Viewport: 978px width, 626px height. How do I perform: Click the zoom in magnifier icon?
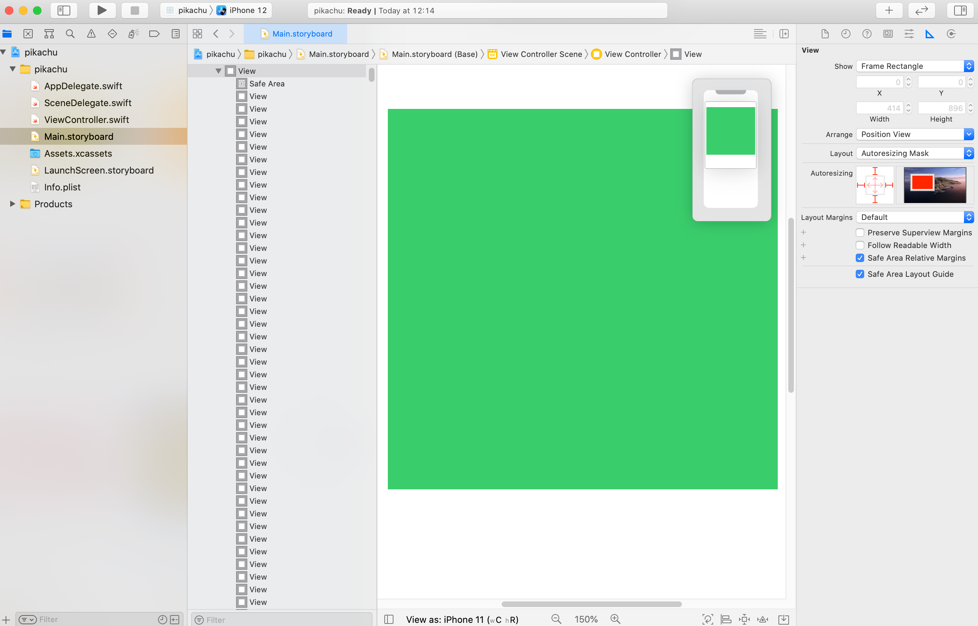tap(615, 619)
